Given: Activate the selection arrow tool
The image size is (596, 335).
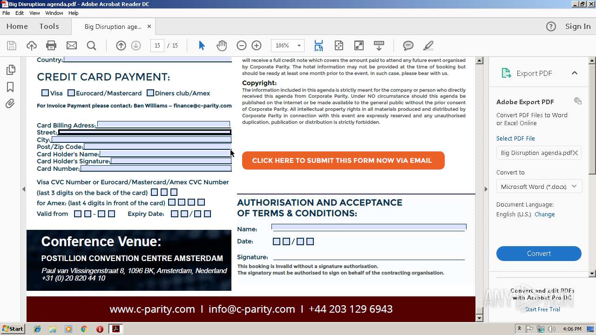Looking at the screenshot, I should pyautogui.click(x=202, y=46).
